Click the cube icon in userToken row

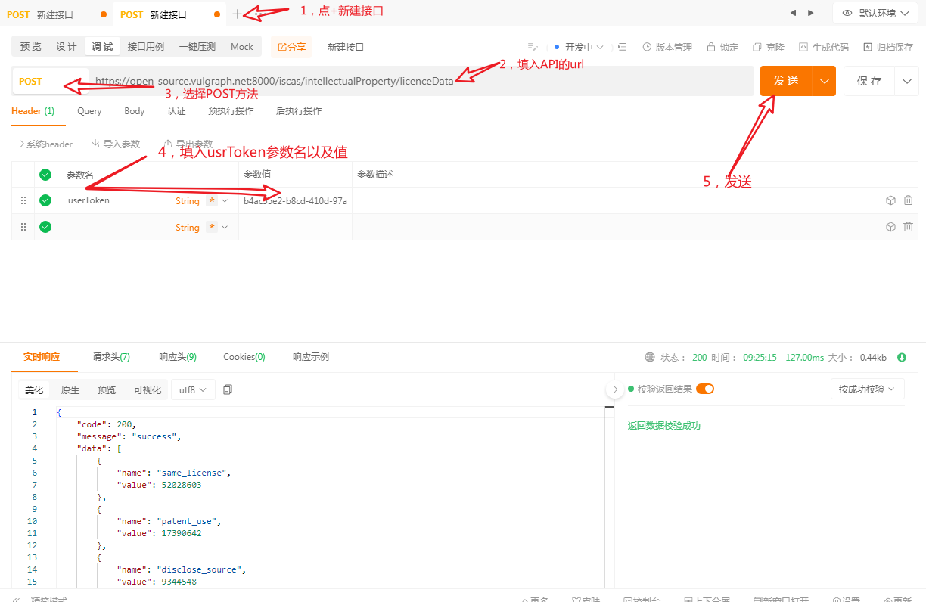pos(890,200)
